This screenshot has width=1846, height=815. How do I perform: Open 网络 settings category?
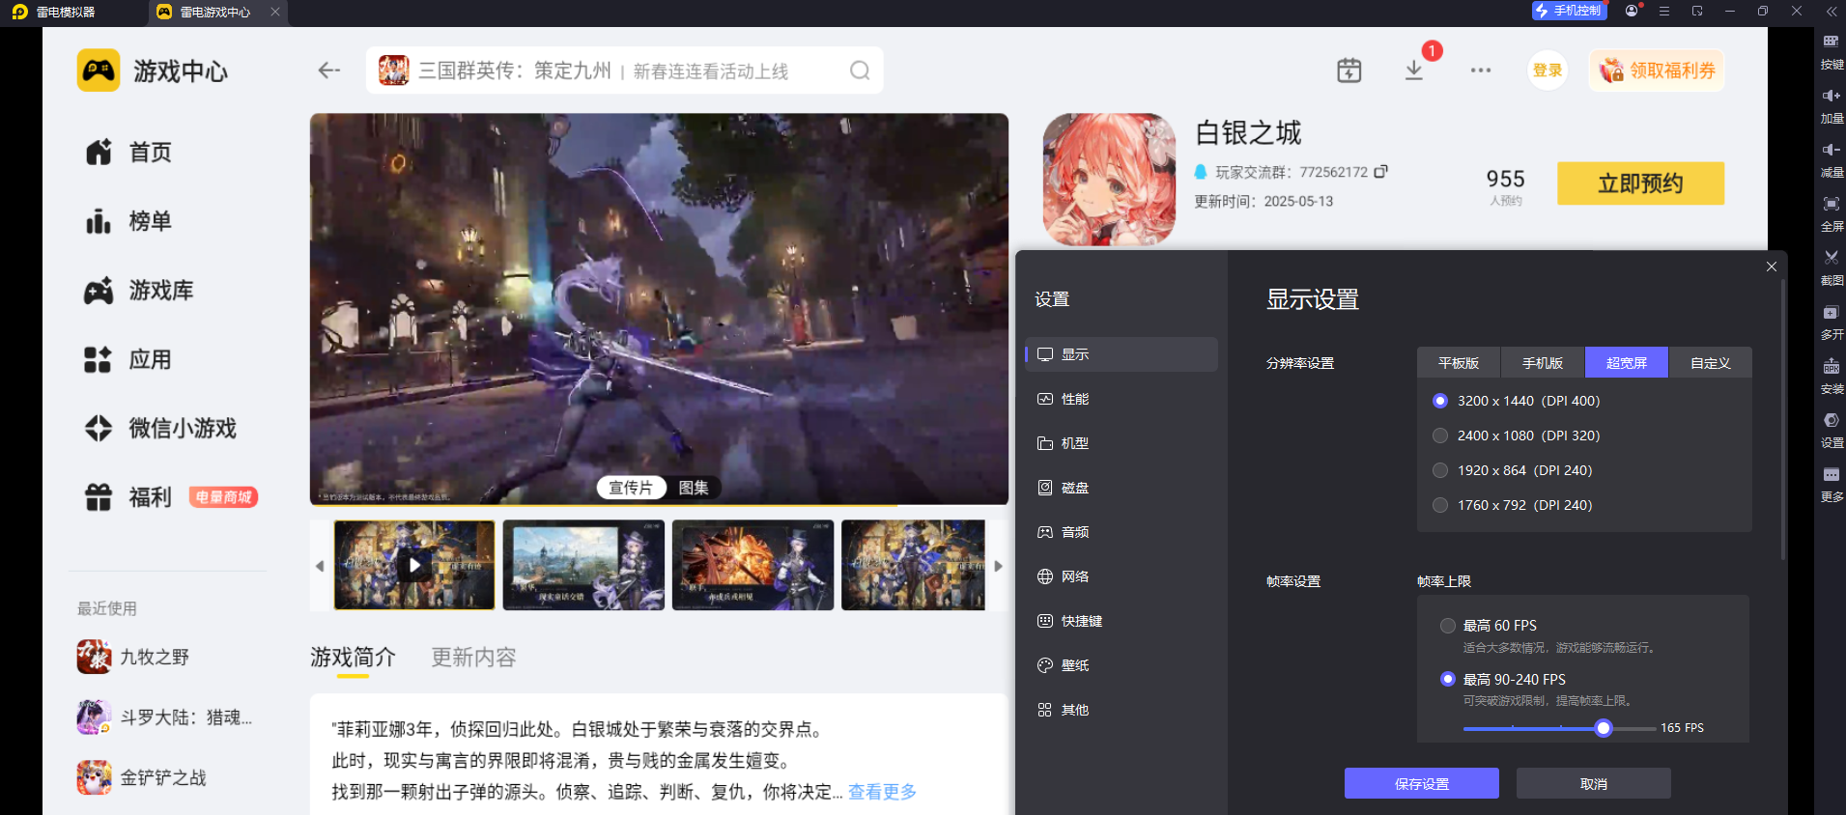(x=1122, y=576)
